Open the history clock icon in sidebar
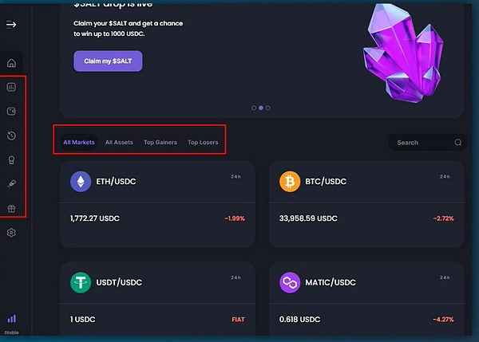The width and height of the screenshot is (479, 342). 11,136
